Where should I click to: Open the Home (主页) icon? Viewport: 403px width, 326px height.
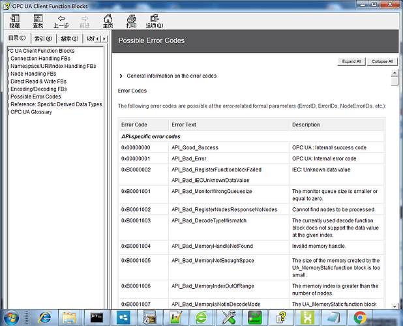click(x=108, y=22)
